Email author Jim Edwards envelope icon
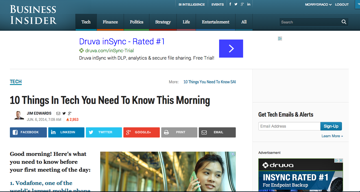 pos(58,113)
